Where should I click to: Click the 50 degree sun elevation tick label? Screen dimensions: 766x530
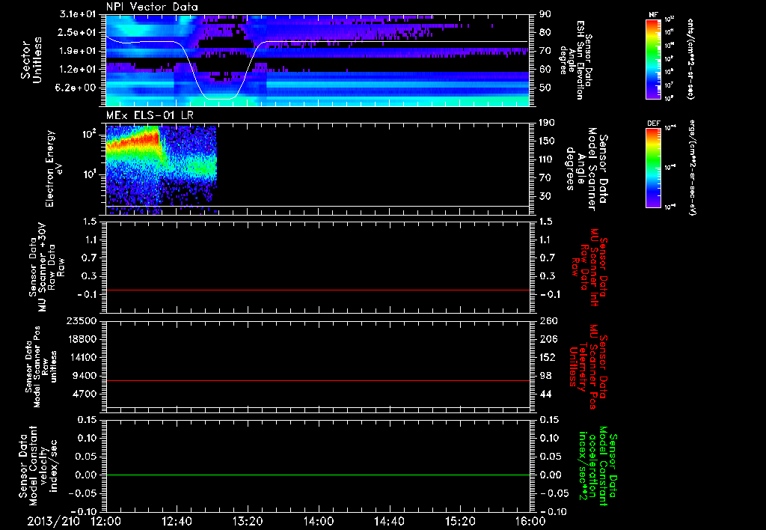545,88
